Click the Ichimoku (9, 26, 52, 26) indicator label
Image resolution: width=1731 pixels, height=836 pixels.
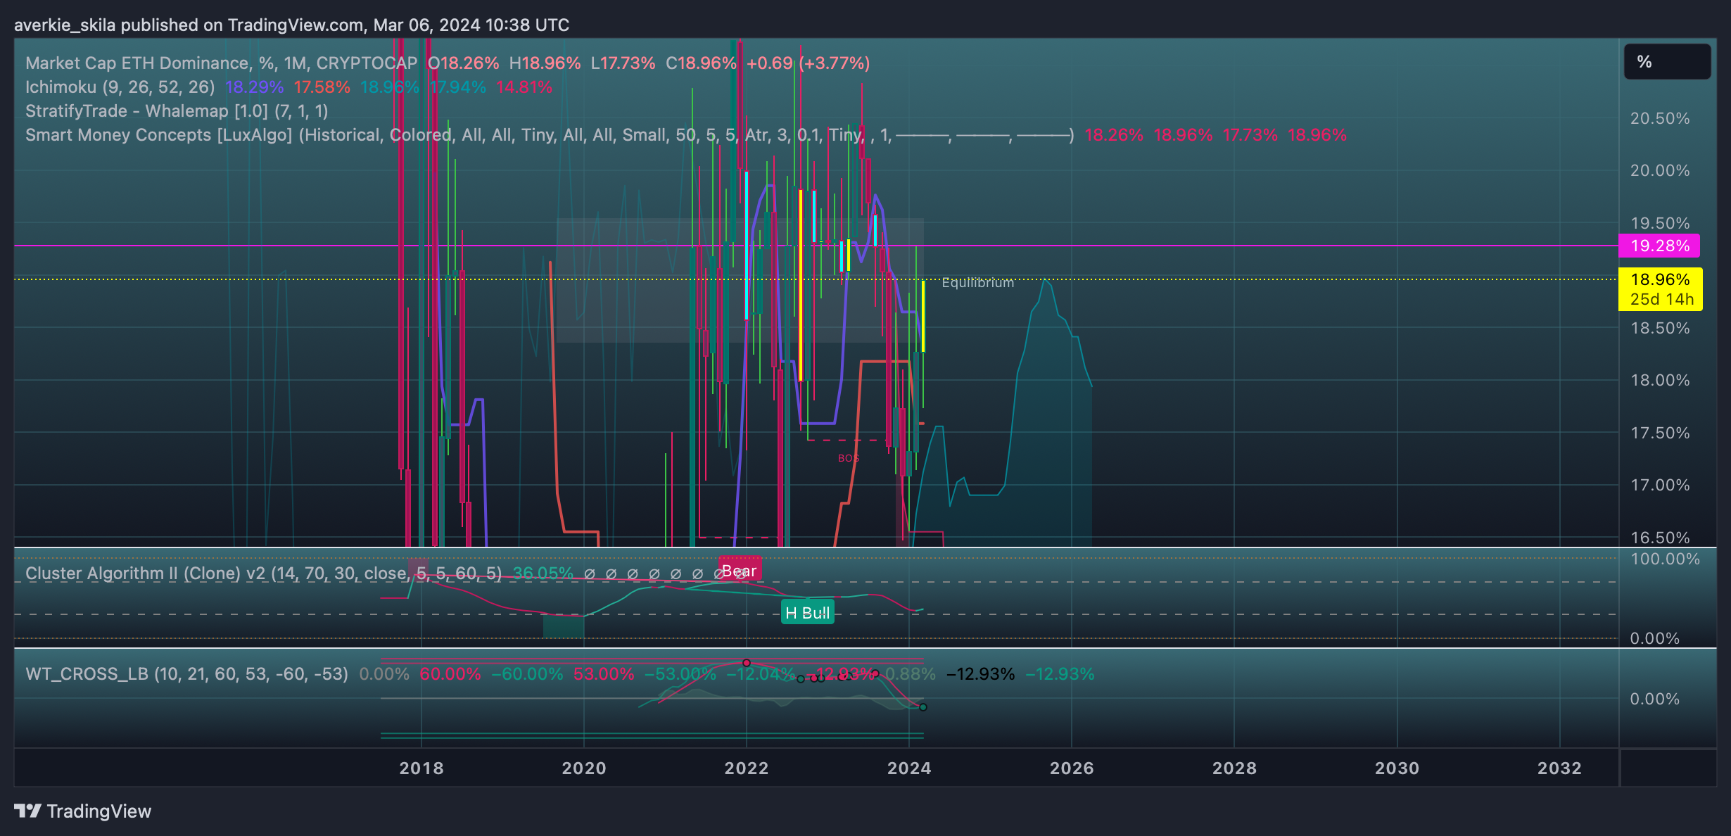click(x=120, y=87)
